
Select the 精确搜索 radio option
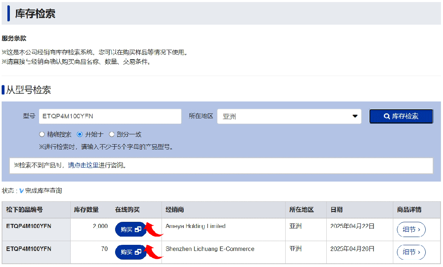[x=42, y=134]
